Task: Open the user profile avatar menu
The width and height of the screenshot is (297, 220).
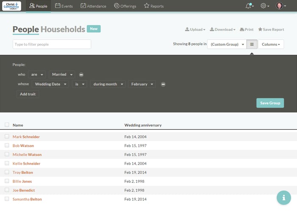Action: [280, 6]
